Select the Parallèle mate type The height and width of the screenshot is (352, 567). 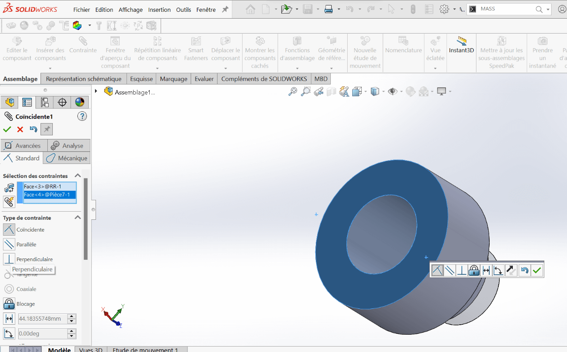coord(10,244)
